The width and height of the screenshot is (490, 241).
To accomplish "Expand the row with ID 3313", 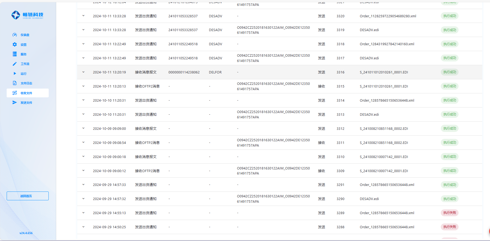I will pos(83,114).
